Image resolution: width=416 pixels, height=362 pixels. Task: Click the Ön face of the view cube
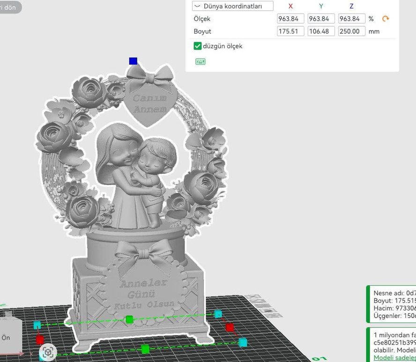[7, 337]
